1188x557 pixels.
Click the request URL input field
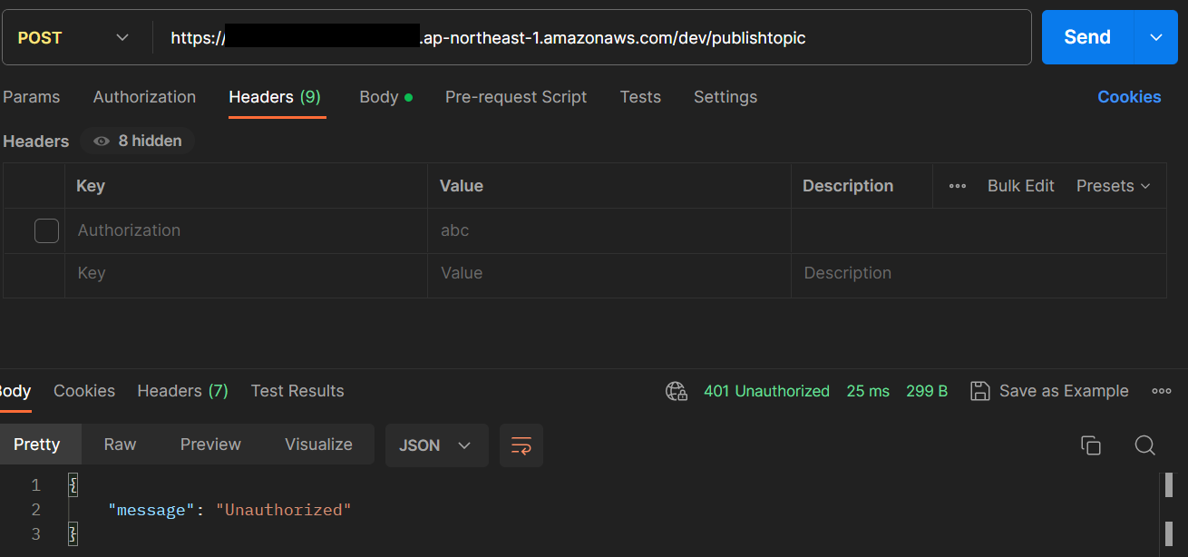[x=589, y=37]
